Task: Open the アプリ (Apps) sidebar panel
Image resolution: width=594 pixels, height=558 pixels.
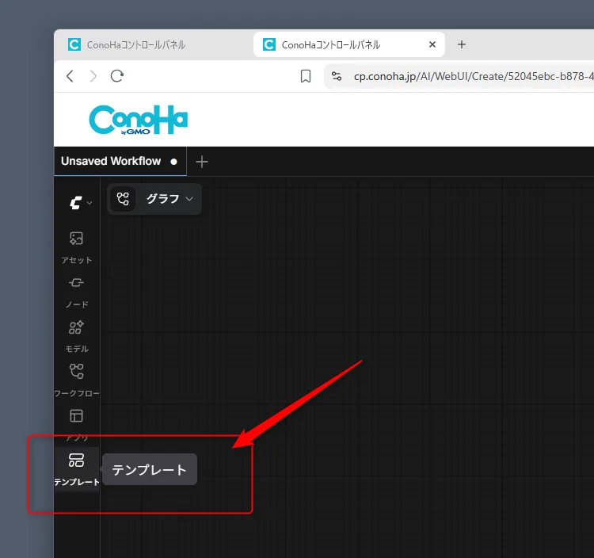Action: point(77,425)
